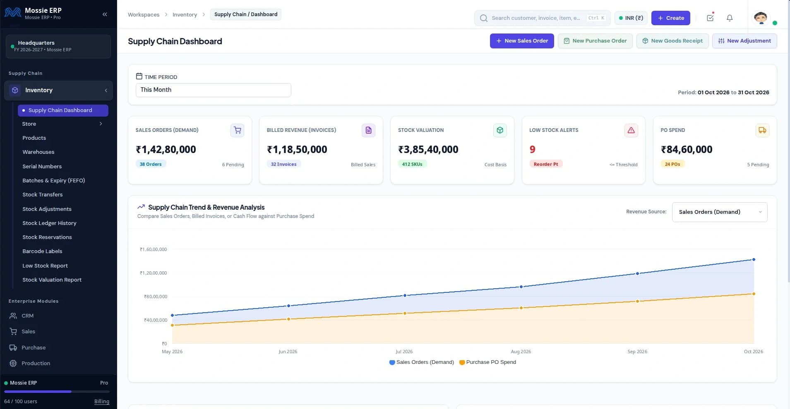The width and height of the screenshot is (790, 409).
Task: Open the Billing link
Action: (x=102, y=402)
